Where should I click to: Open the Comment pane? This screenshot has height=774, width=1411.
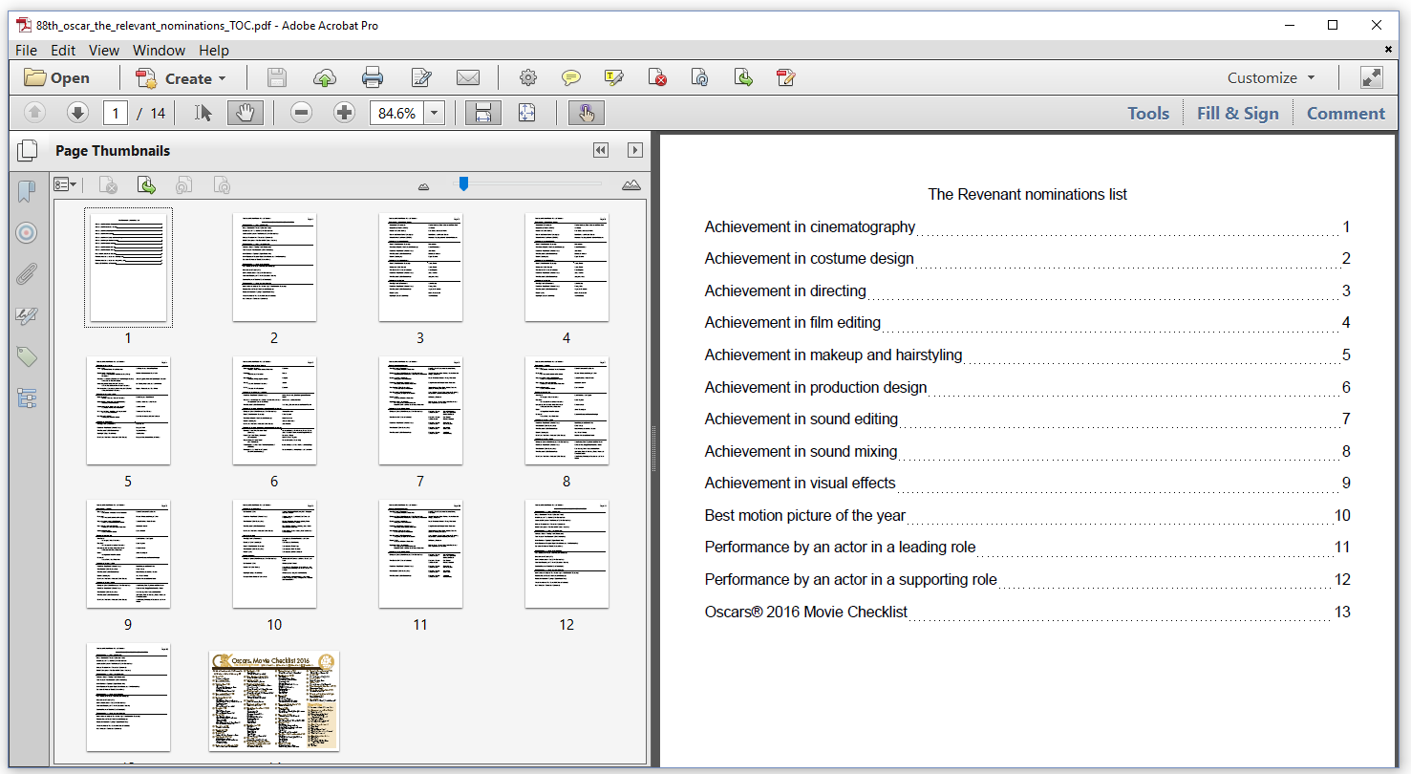[x=1345, y=113]
